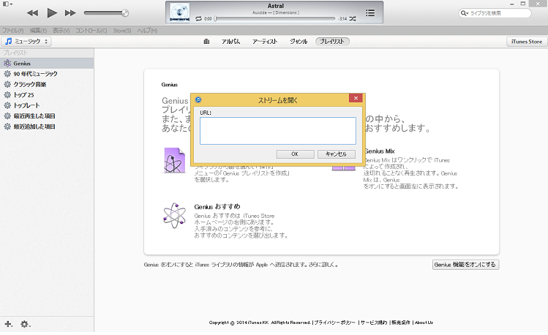Viewport: 548px width, 335px height.
Task: Click the Astral album artwork thumbnail
Action: 180,12
